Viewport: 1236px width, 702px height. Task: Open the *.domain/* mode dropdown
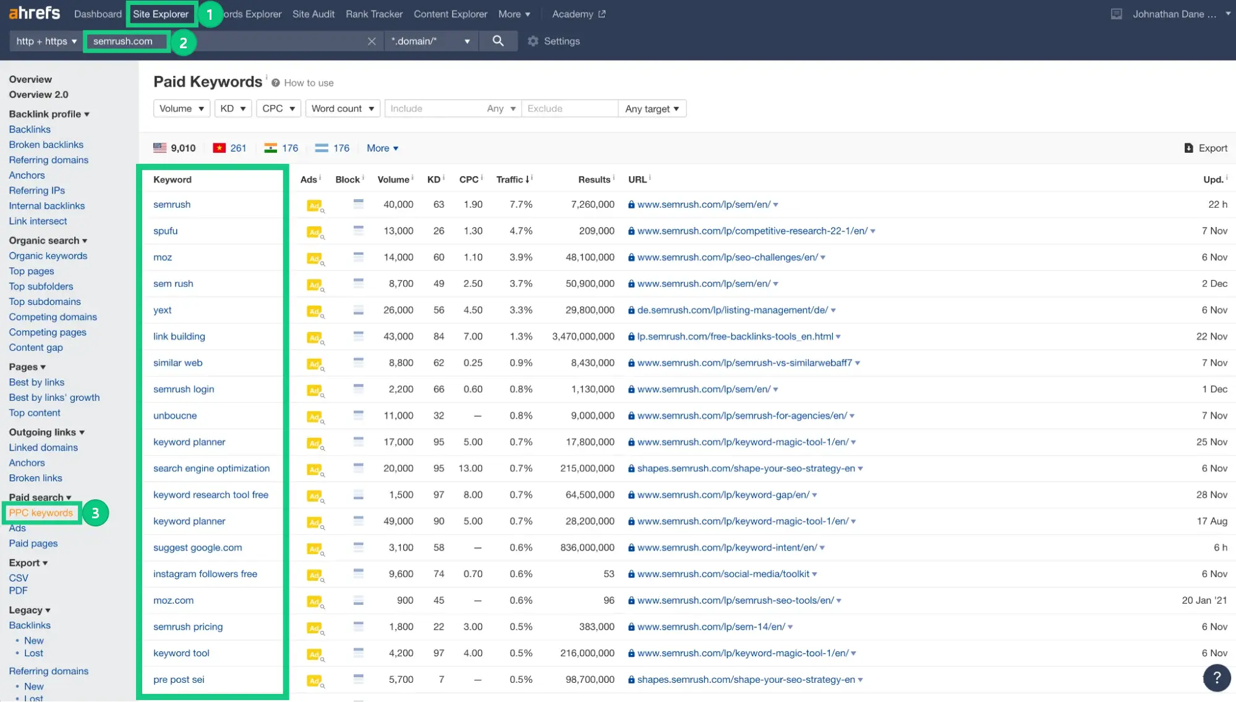coord(430,41)
